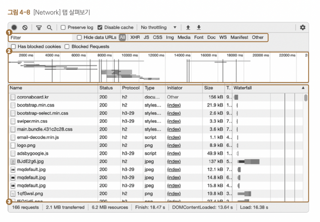
Task: Filter requests by Doc
Action: 212,37
